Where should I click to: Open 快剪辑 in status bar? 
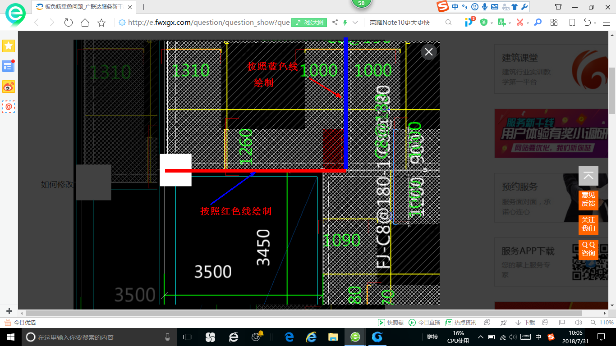coord(391,323)
